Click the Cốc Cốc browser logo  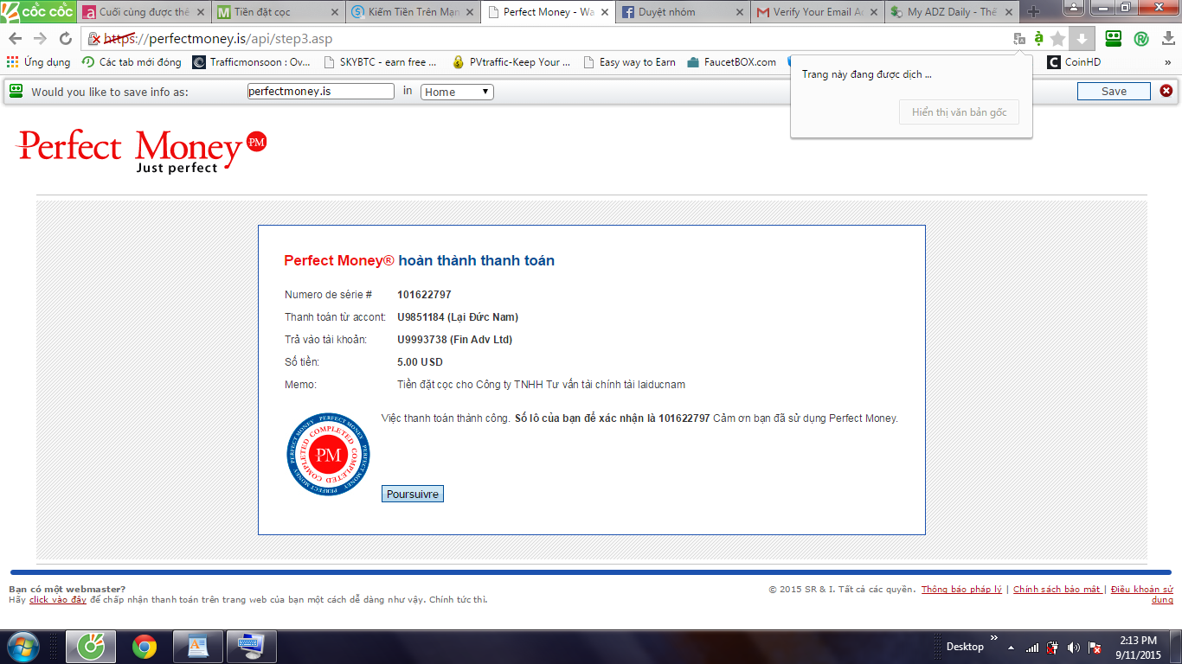click(x=38, y=11)
